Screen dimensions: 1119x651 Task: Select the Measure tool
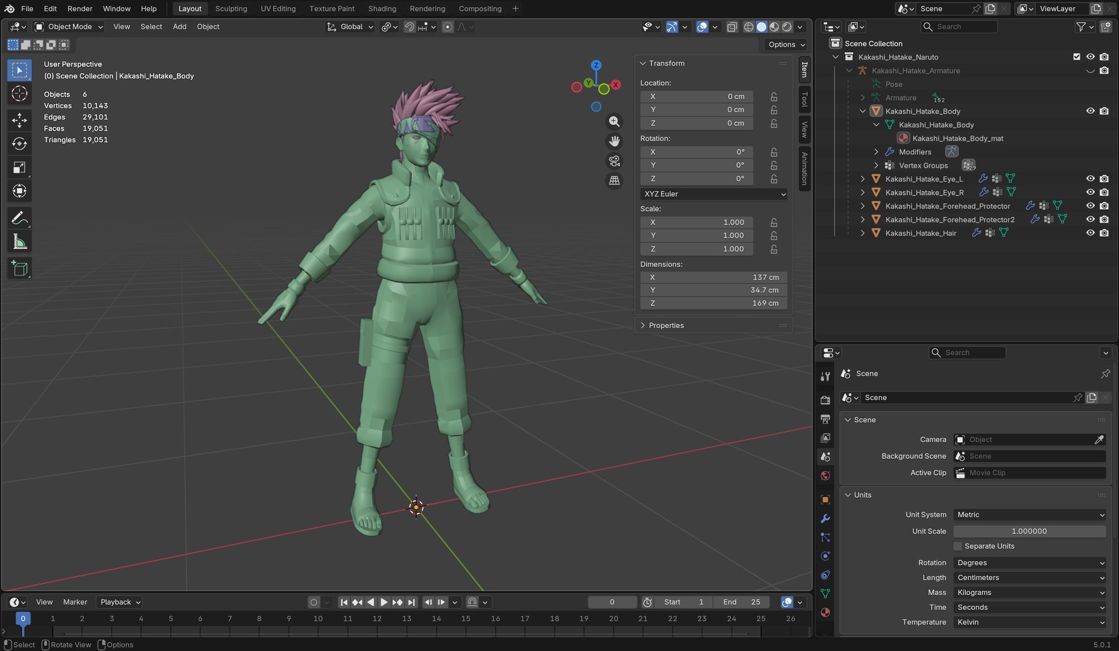[x=19, y=242]
